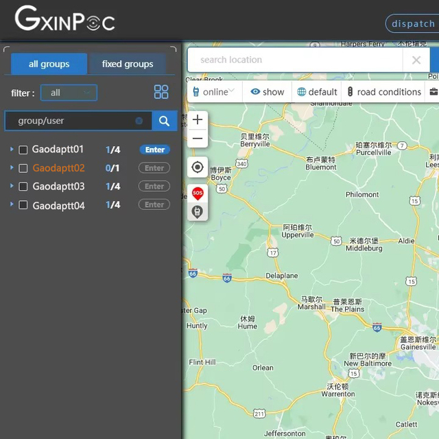The width and height of the screenshot is (439, 439).
Task: Switch to all groups tab
Action: coord(49,64)
